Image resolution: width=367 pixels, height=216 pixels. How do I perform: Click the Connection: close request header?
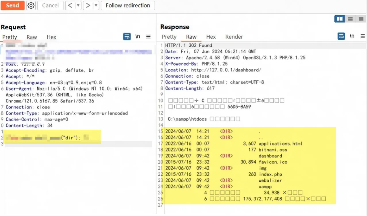[28, 107]
